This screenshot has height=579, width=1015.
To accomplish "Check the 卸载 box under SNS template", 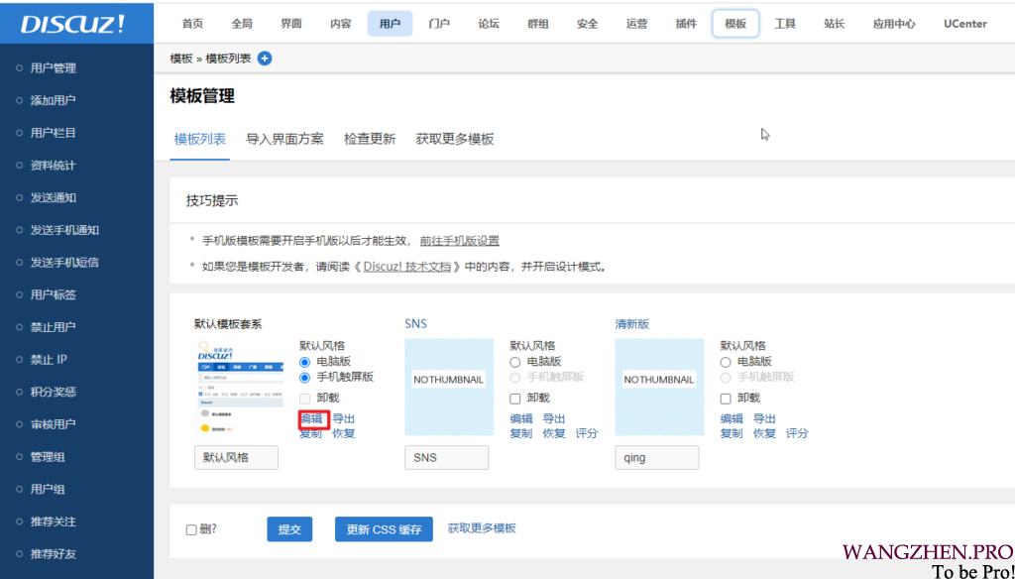I will tap(515, 398).
